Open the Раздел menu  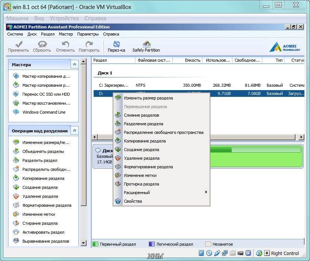[x=48, y=34]
